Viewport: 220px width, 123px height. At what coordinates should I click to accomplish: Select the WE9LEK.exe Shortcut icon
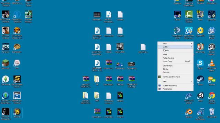(17, 98)
